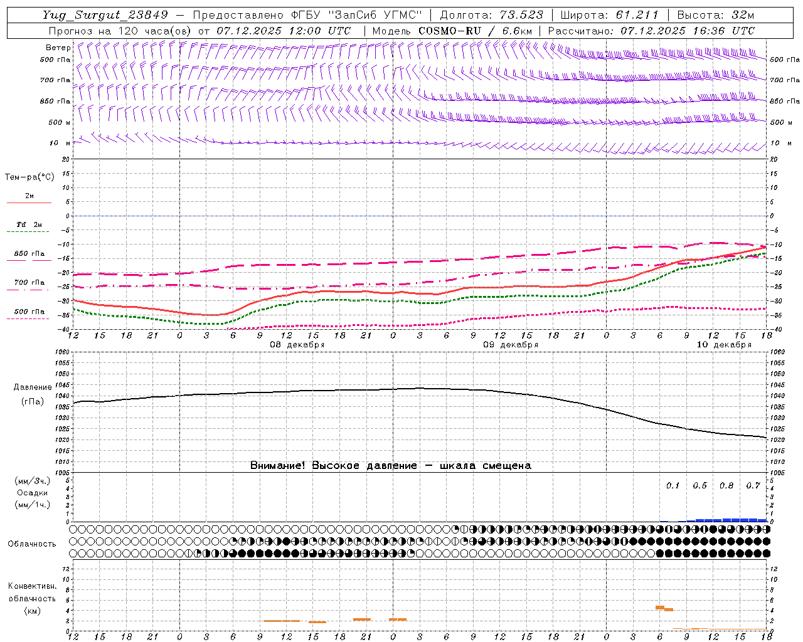Click the elevation label Высота: 32м
803x642 pixels.
[x=716, y=15]
